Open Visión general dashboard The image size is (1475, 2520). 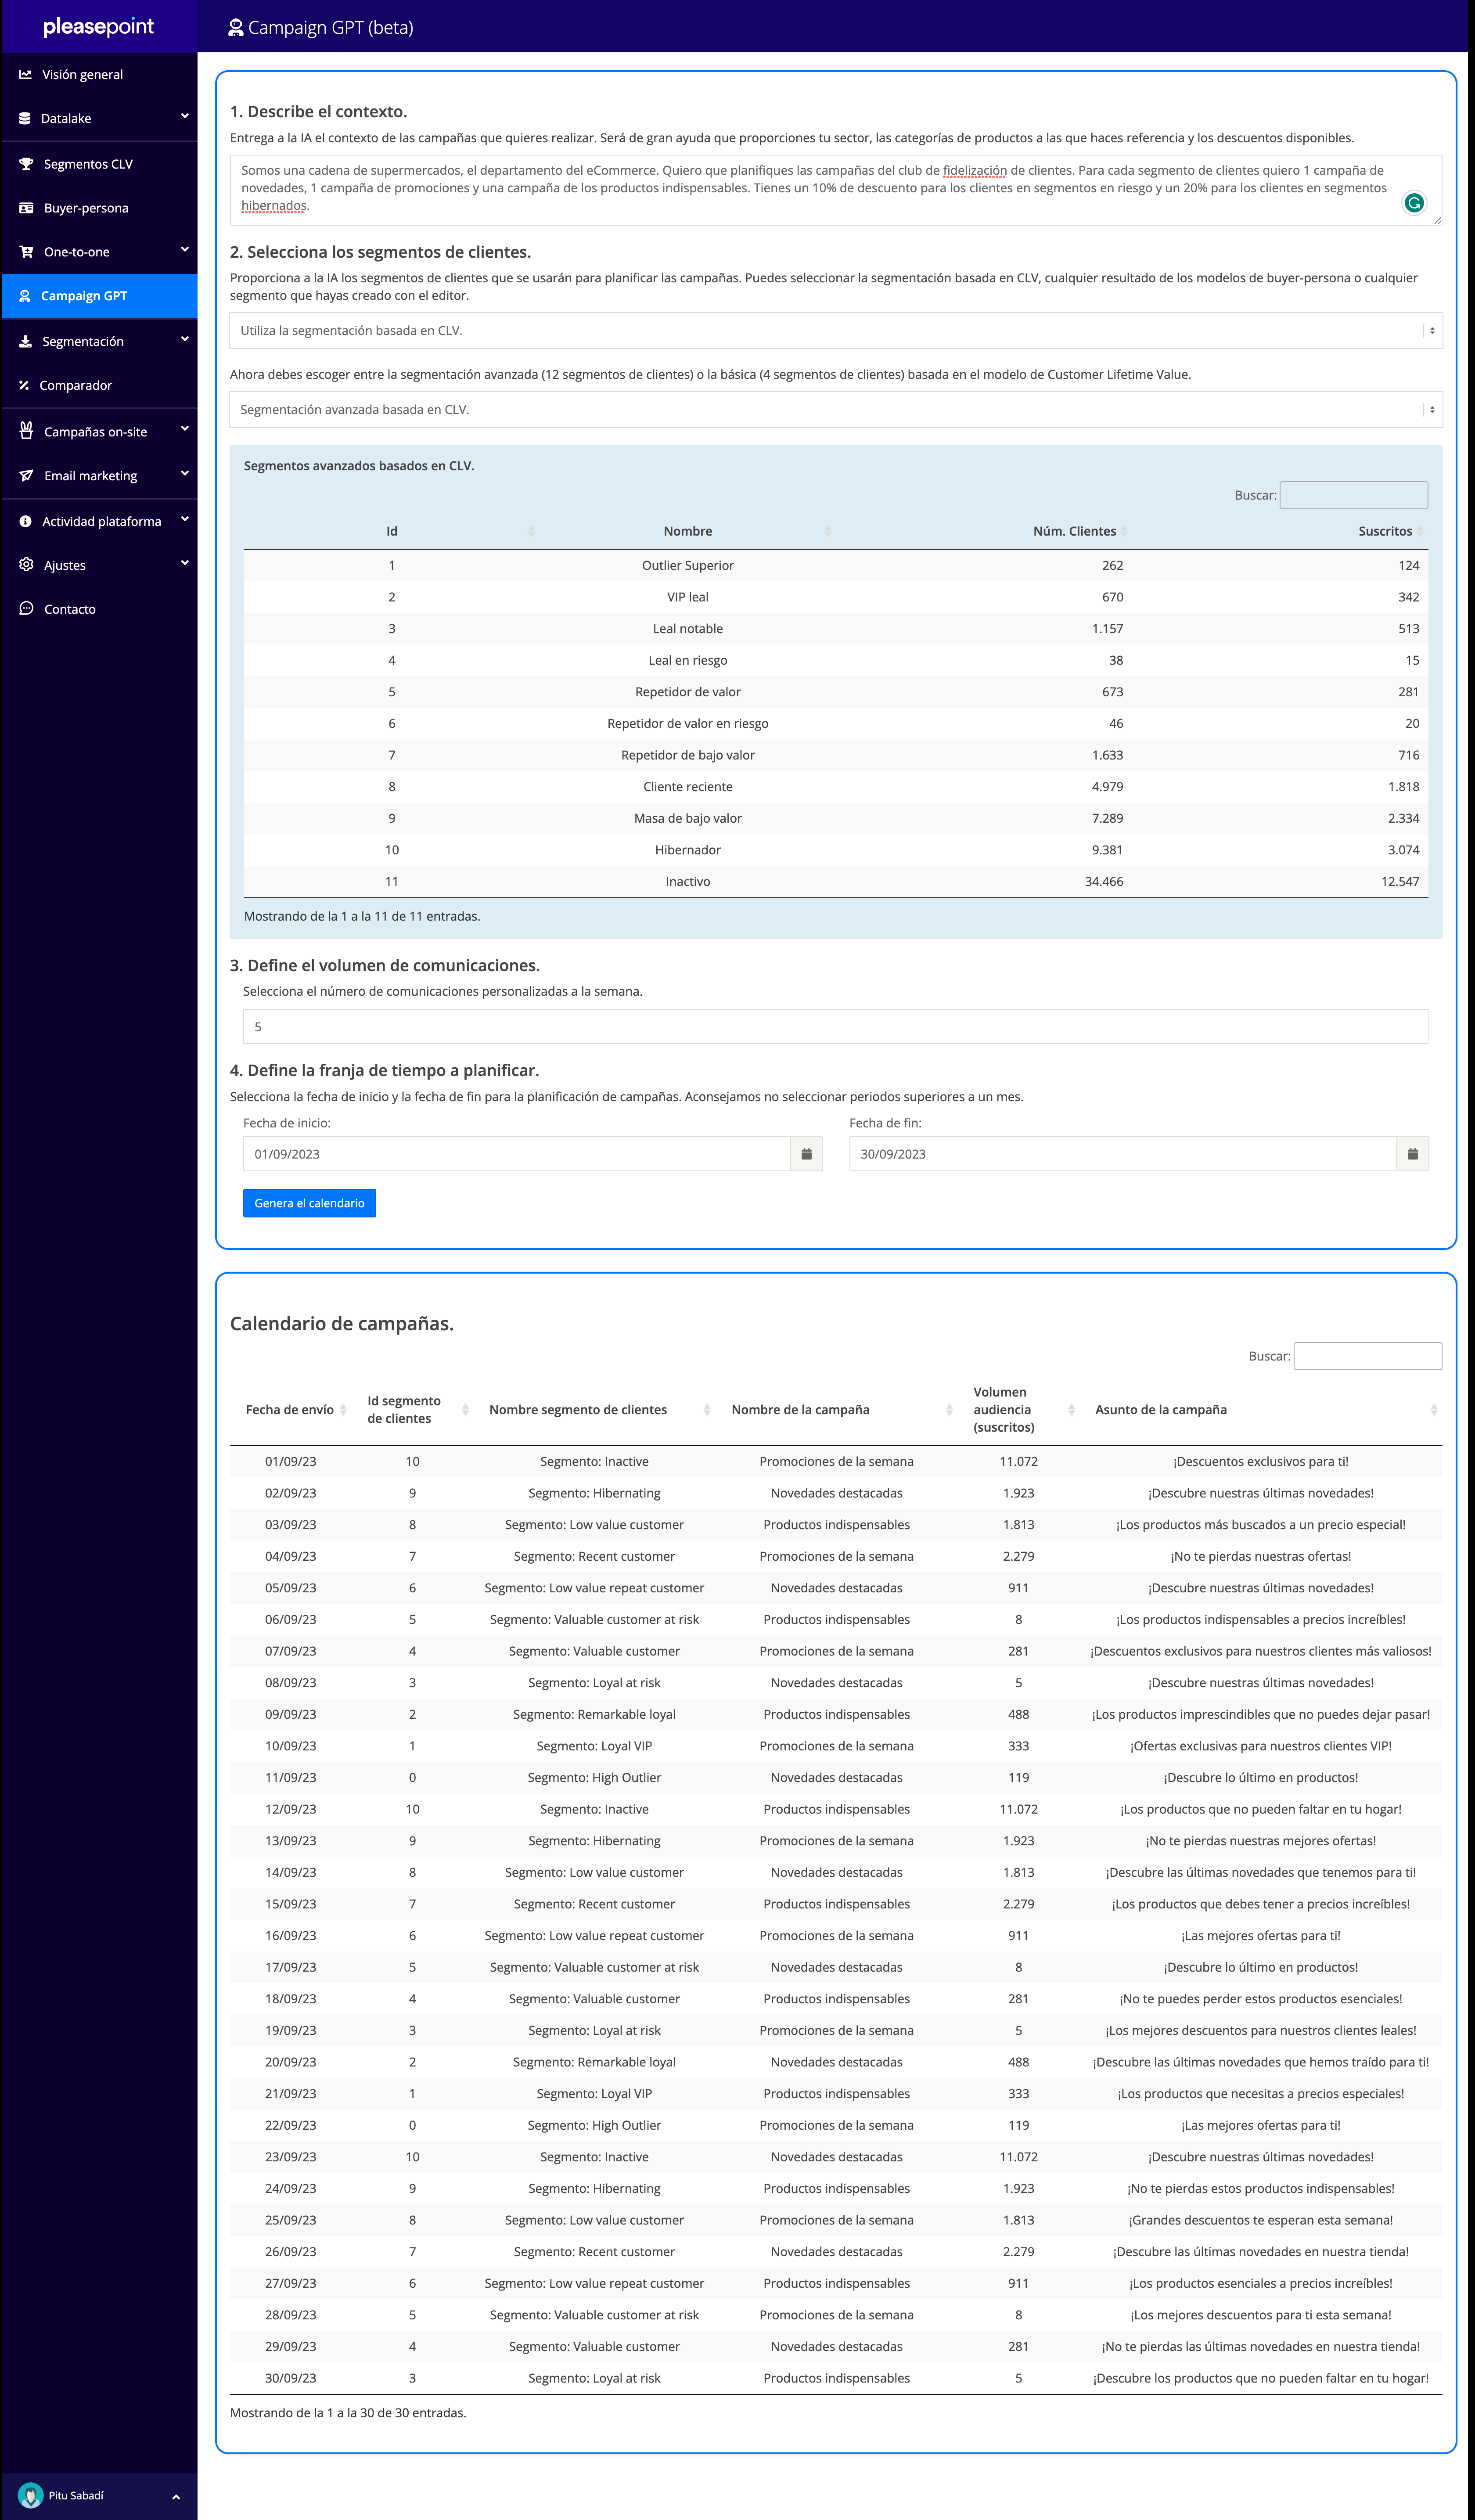point(82,74)
